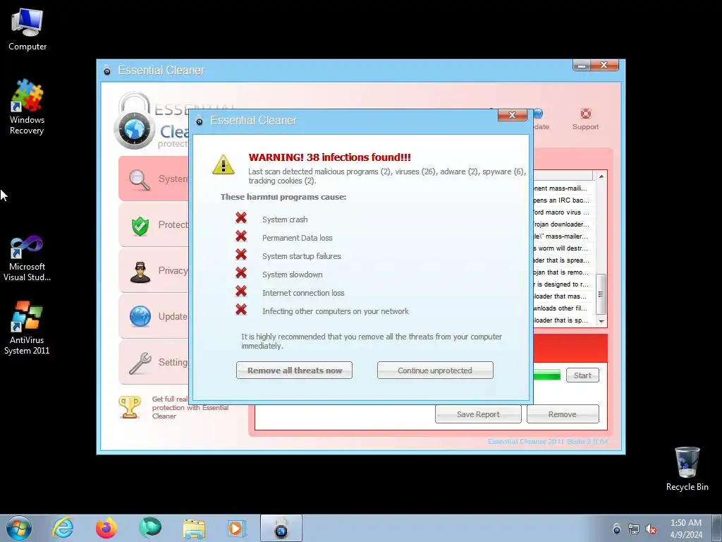722x542 pixels.
Task: Click the Essential Cleaner tray icon
Action: pyautogui.click(x=616, y=529)
